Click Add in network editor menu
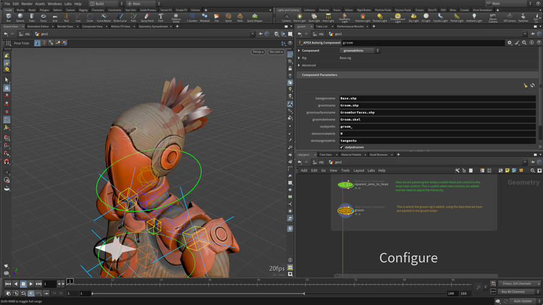 point(303,171)
